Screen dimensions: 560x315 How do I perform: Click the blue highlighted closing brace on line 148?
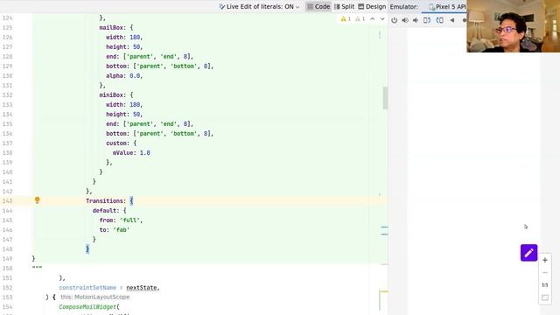point(87,248)
